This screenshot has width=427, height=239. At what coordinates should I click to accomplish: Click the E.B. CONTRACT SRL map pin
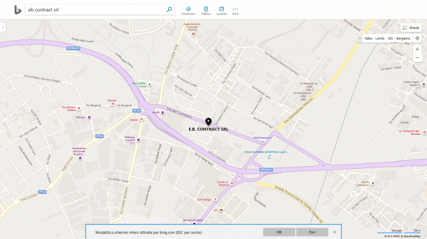(208, 122)
